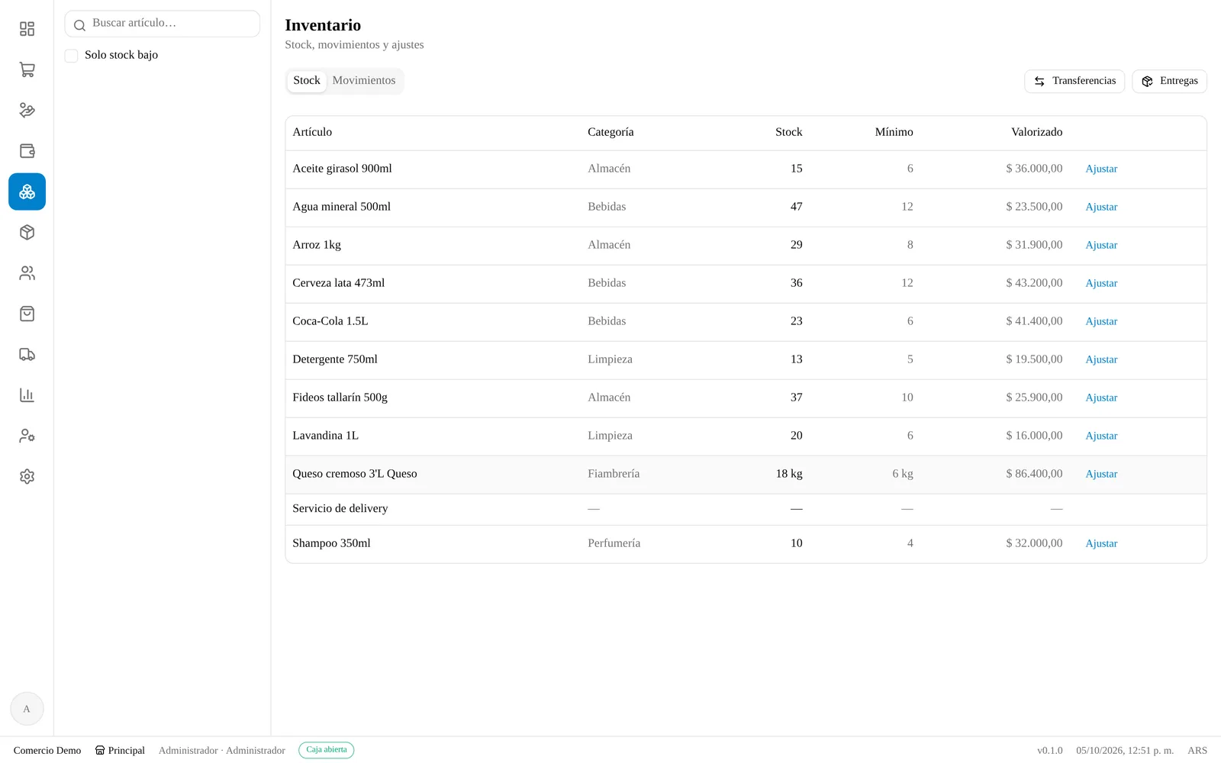This screenshot has width=1221, height=763.
Task: Click Ajustar for Aceite girasol 900ml
Action: 1101,169
